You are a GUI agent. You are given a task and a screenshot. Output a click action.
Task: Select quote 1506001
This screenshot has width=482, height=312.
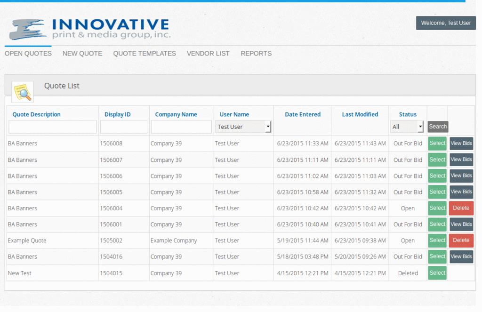tap(437, 224)
